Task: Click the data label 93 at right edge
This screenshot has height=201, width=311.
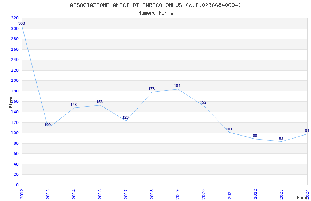Action: 307,130
